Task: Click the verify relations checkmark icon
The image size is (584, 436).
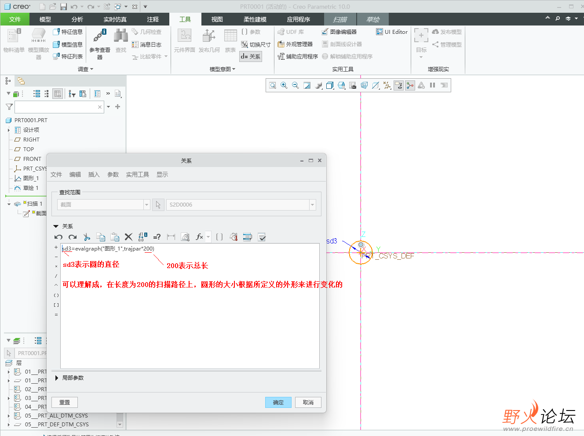Action: [x=262, y=237]
